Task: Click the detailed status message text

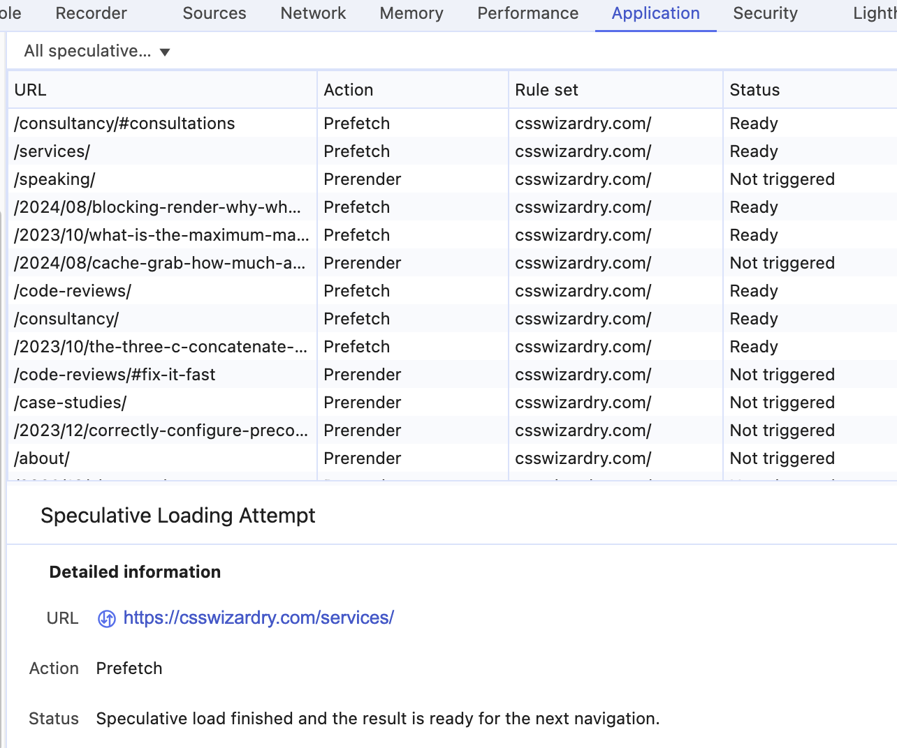Action: click(x=378, y=718)
